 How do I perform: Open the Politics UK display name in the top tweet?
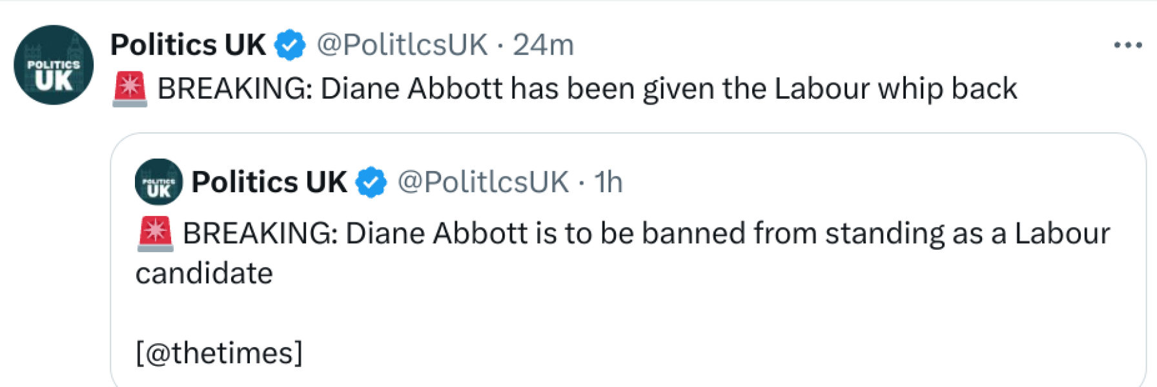pos(188,45)
